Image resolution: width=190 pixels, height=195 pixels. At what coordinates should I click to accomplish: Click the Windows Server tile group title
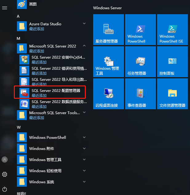(x=107, y=8)
